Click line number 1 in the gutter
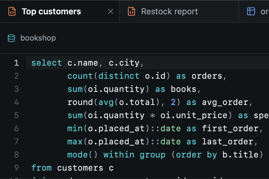Image resolution: width=269 pixels, height=179 pixels. (16, 63)
